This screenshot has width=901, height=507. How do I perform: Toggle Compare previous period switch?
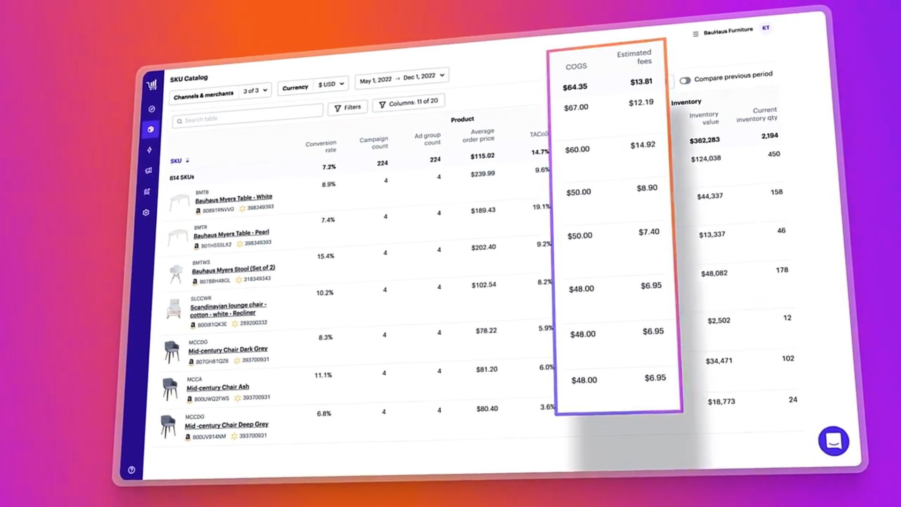click(685, 80)
